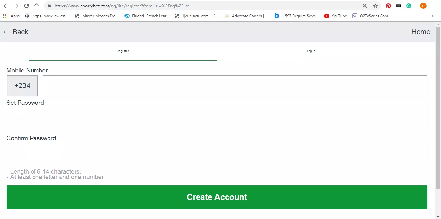Image resolution: width=441 pixels, height=219 pixels.
Task: Go to the browser home page
Action: (36, 6)
